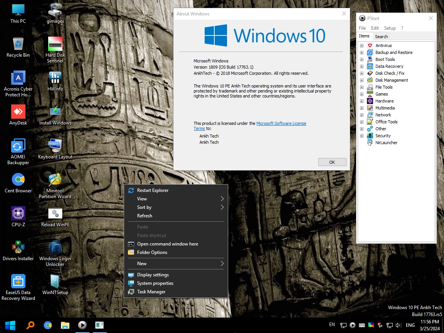Expand the Security tree node
This screenshot has width=444, height=333.
[362, 136]
